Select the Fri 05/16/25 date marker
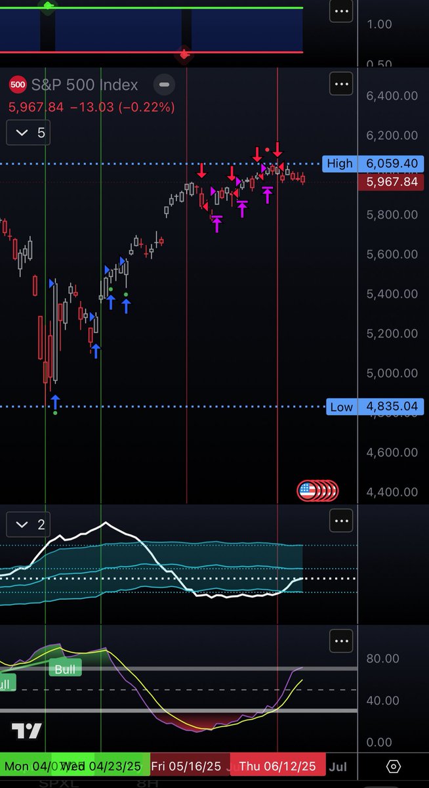Screen dimensions: 429x788 (188, 766)
